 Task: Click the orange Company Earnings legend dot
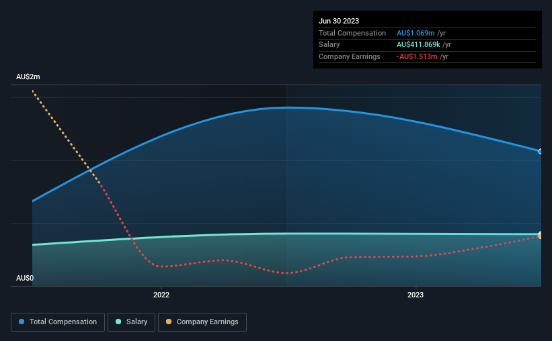click(x=169, y=322)
